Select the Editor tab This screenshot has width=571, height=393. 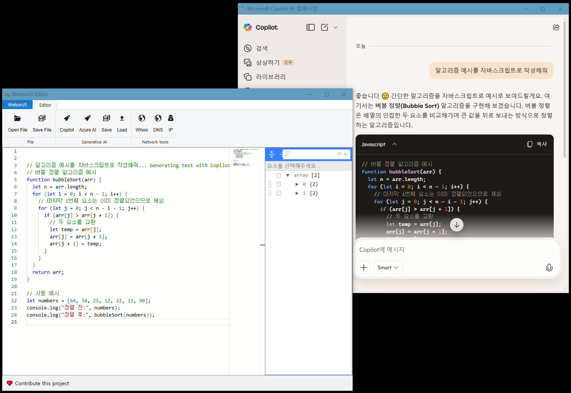tap(45, 105)
